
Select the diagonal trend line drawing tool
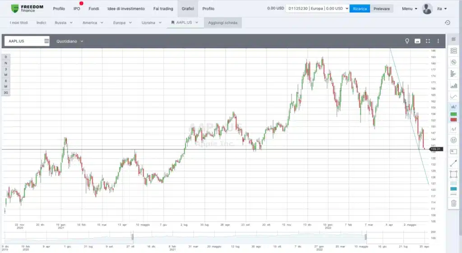pos(453,163)
